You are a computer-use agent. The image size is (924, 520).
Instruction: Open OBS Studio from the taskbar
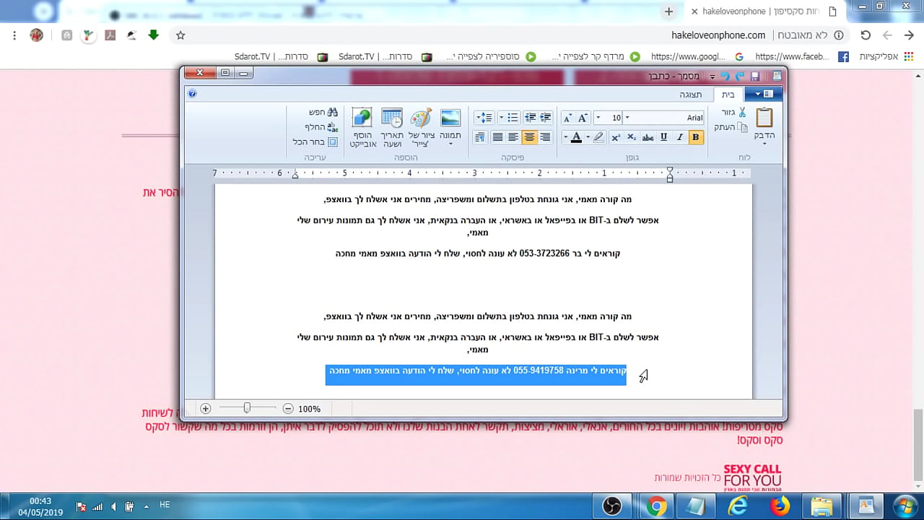click(x=612, y=507)
